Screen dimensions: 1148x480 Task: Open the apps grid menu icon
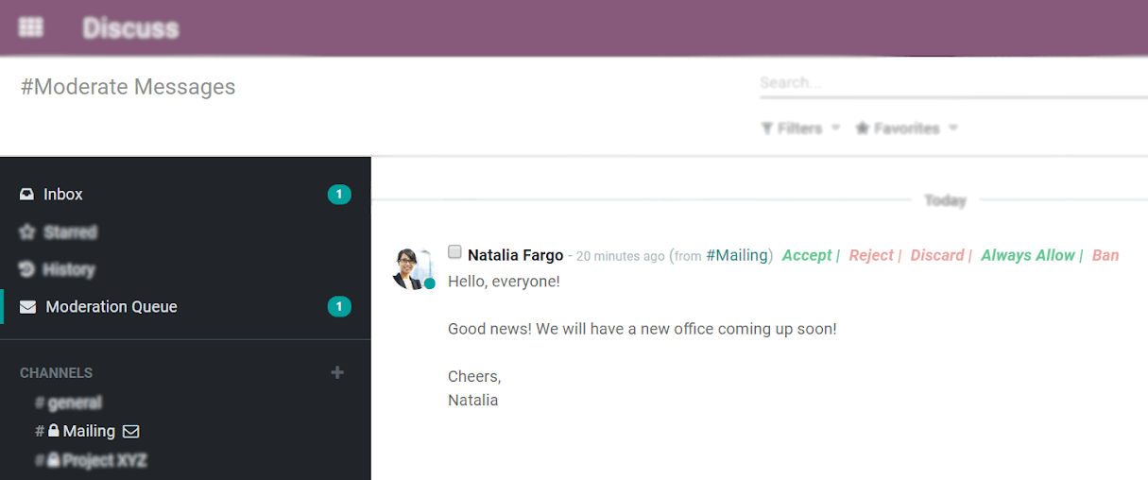[x=31, y=27]
